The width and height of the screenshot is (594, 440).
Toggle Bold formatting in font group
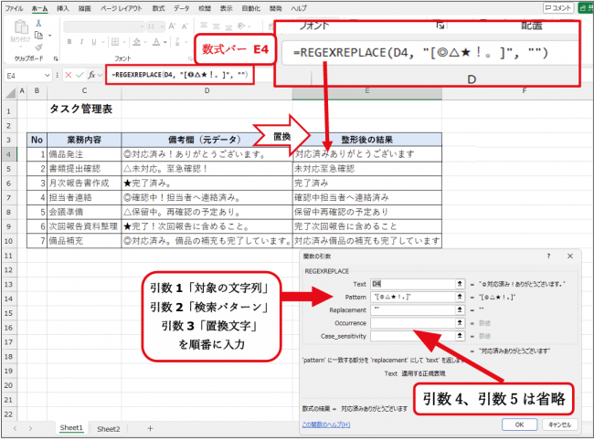click(69, 41)
